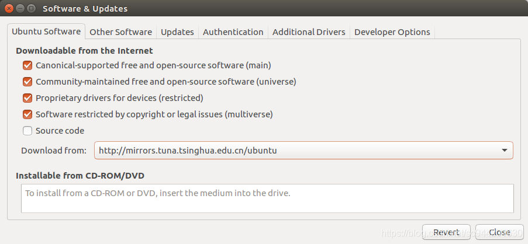Click the Software & Updates title bar text

coord(85,8)
